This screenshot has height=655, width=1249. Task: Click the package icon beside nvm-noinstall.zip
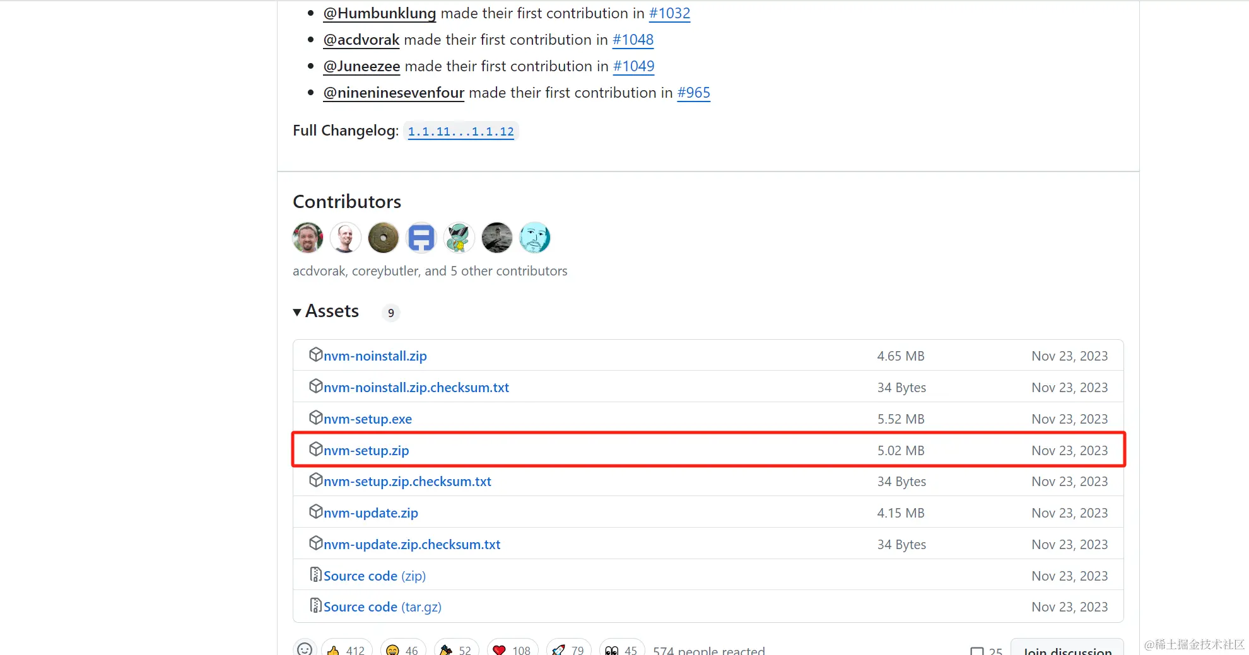pyautogui.click(x=315, y=354)
